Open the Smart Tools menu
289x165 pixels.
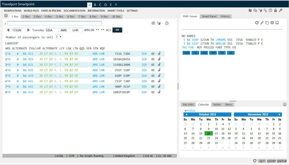(x=116, y=11)
